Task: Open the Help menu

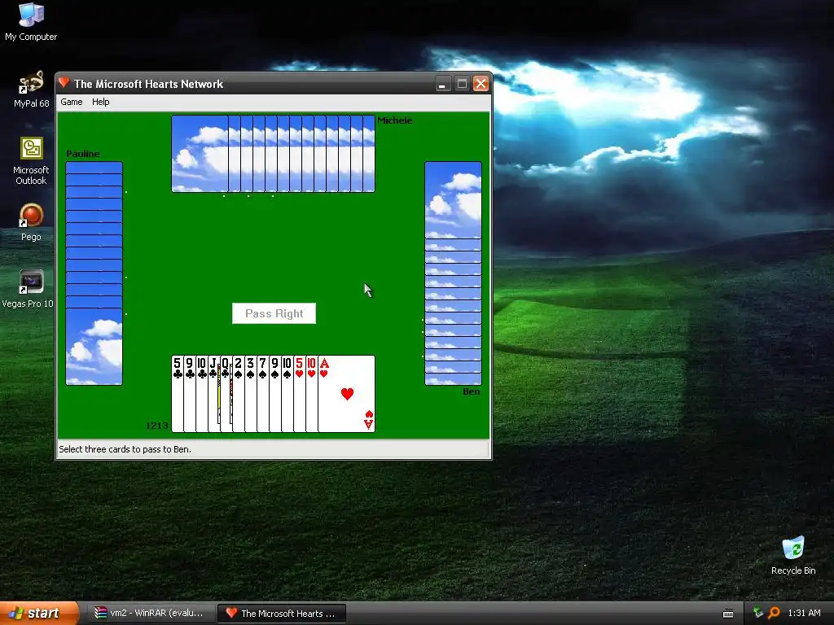Action: tap(100, 102)
